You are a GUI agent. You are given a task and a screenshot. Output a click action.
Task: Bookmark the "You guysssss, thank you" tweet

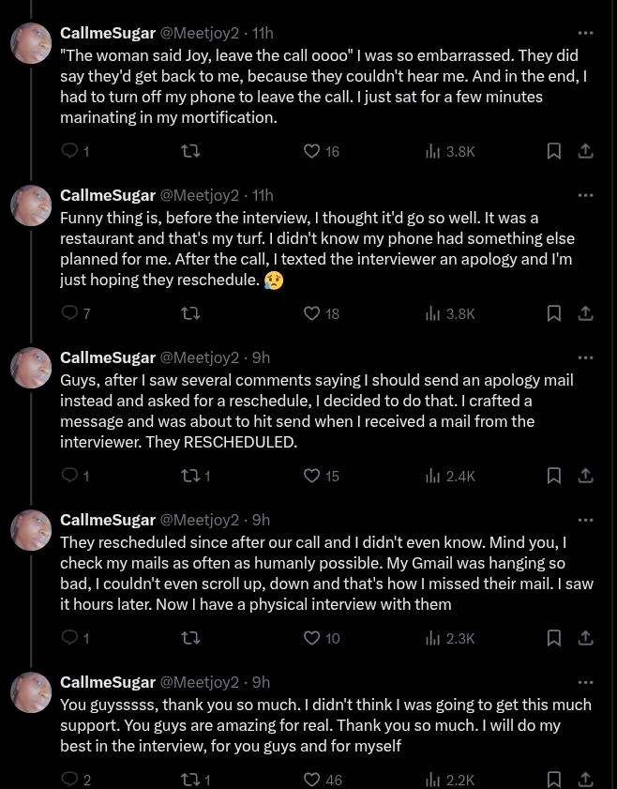coord(554,779)
